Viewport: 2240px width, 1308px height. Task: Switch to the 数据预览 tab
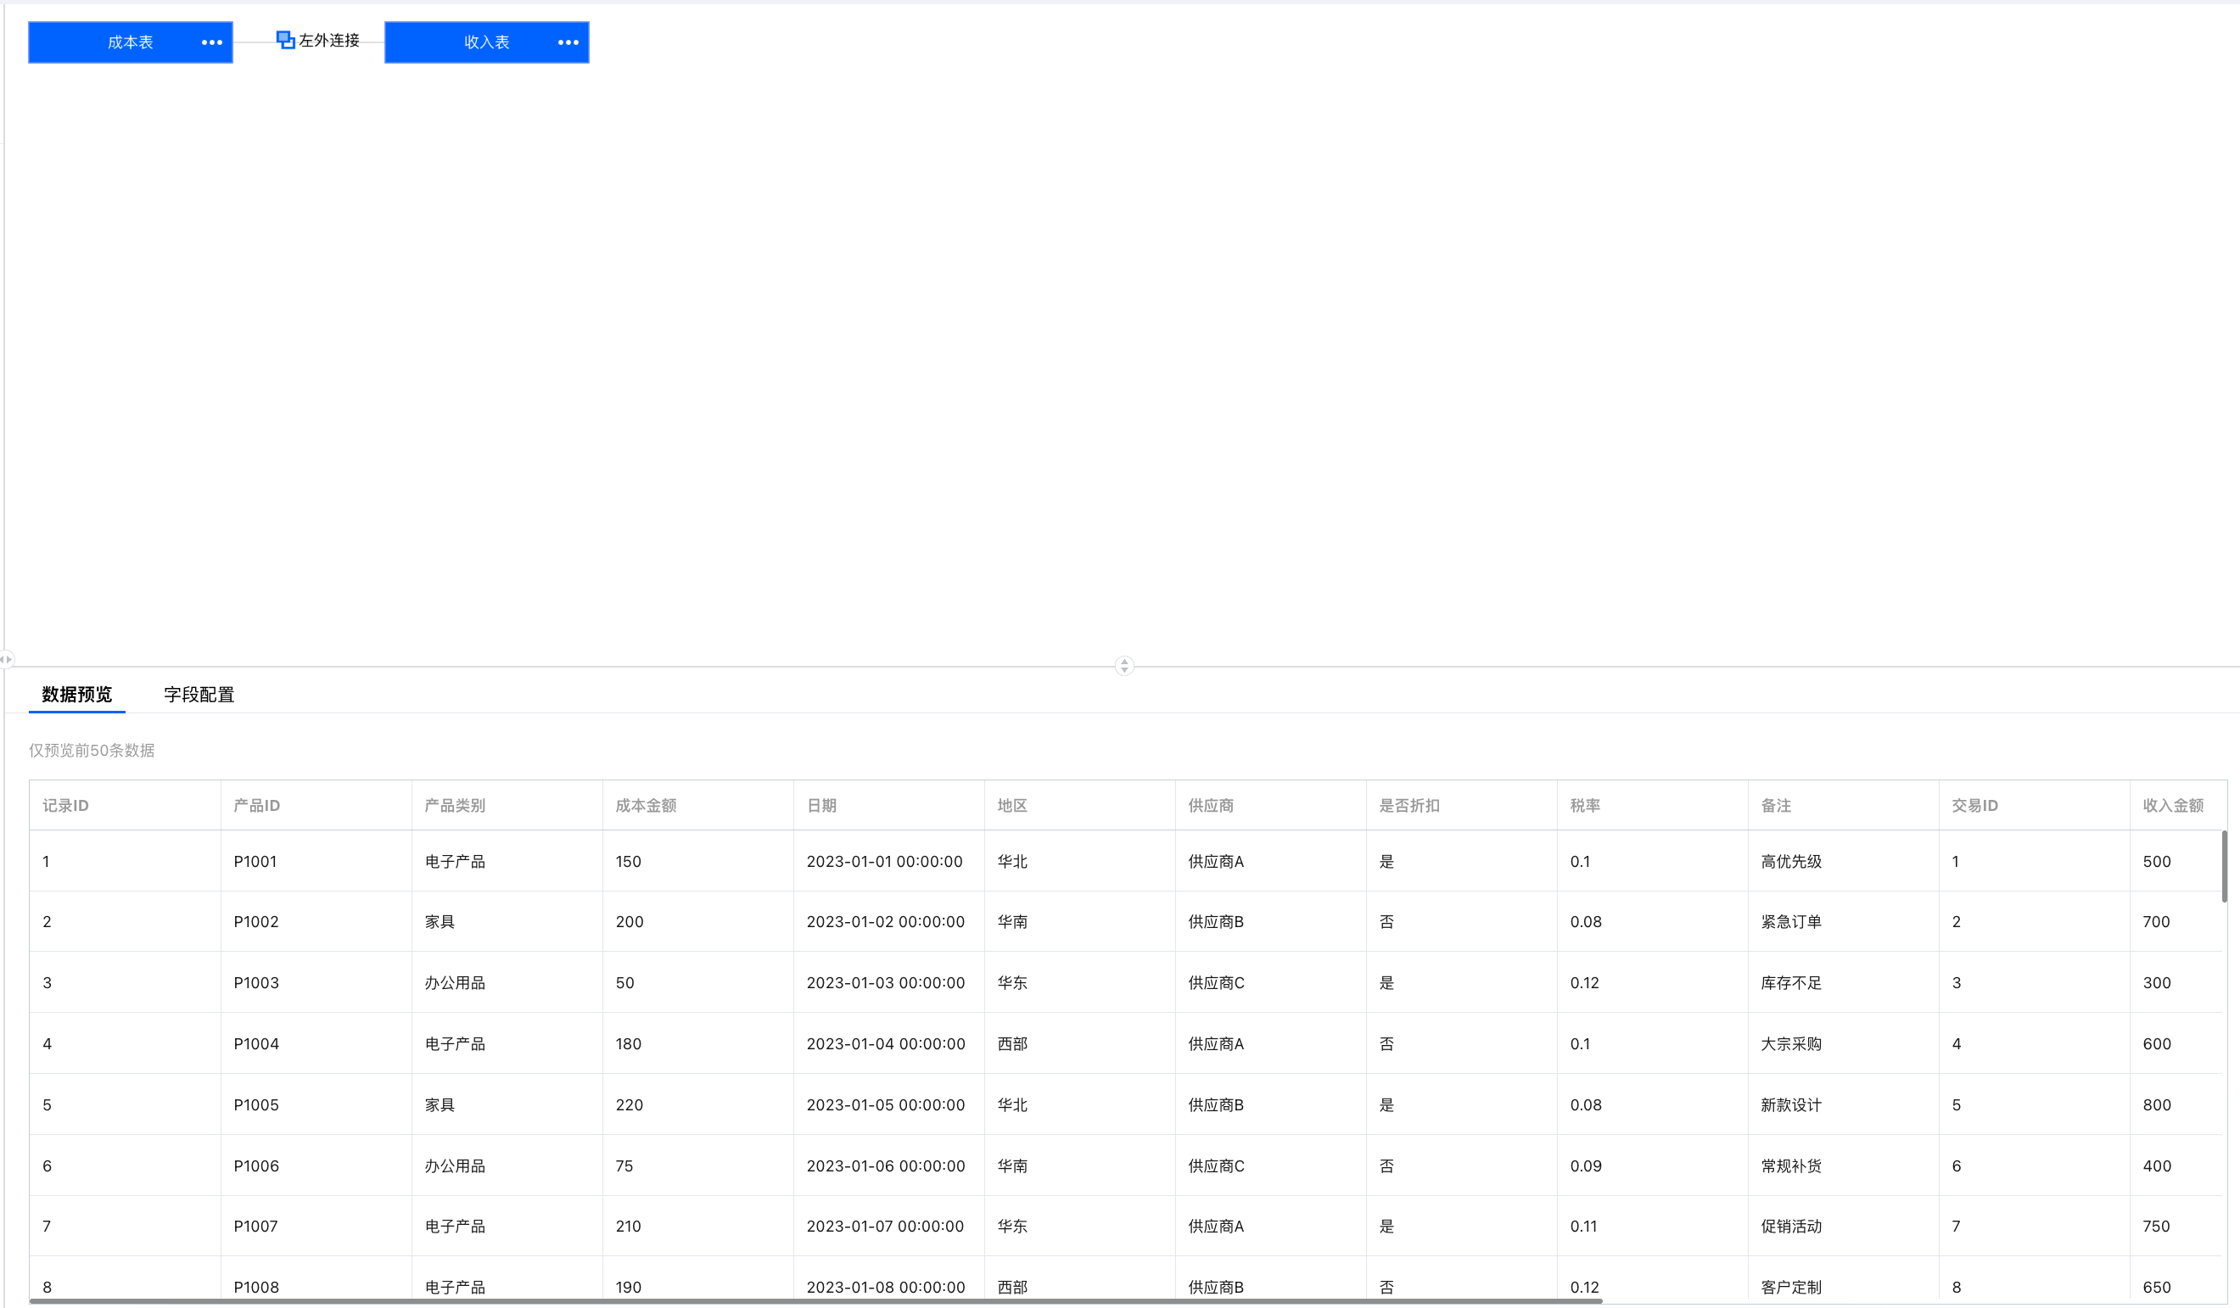click(76, 694)
